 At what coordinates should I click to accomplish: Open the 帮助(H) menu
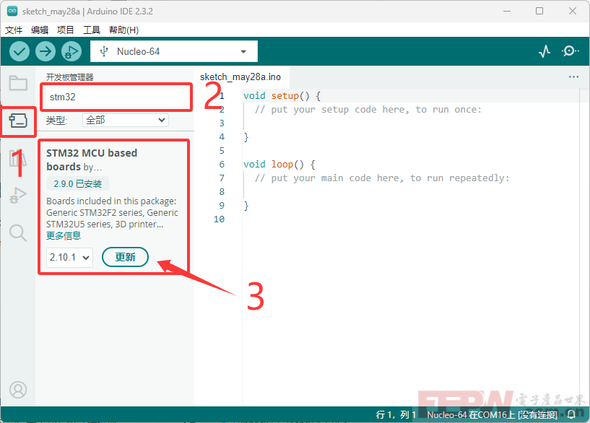pos(123,30)
